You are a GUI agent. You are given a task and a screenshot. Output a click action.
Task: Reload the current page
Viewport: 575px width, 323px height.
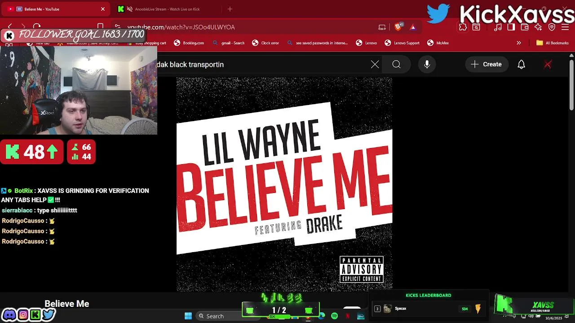tap(37, 27)
